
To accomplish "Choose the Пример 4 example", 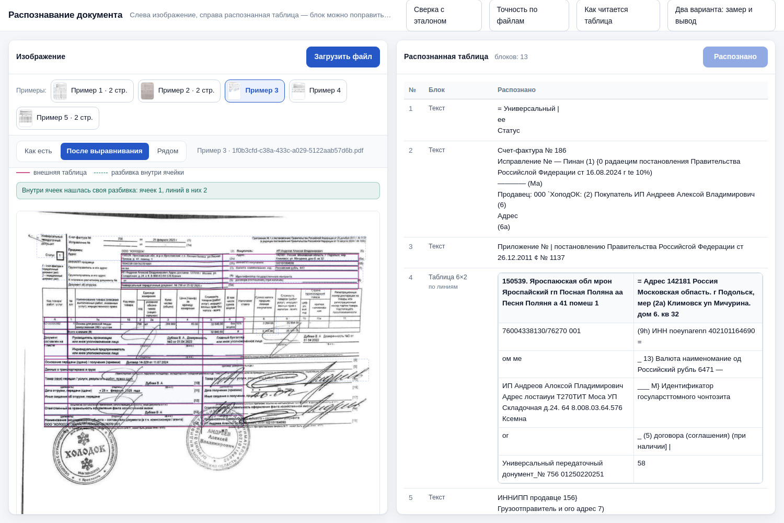I will [x=318, y=91].
